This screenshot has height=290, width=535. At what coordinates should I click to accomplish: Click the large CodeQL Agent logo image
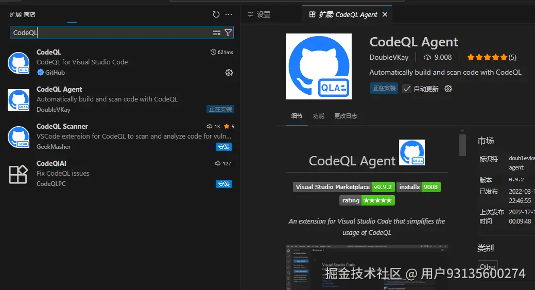(319, 66)
